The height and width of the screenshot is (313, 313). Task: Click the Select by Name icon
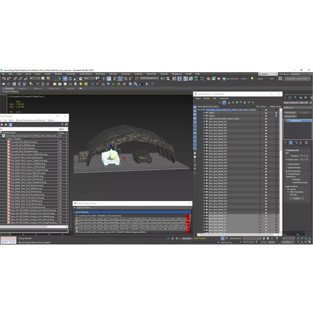click(x=48, y=79)
